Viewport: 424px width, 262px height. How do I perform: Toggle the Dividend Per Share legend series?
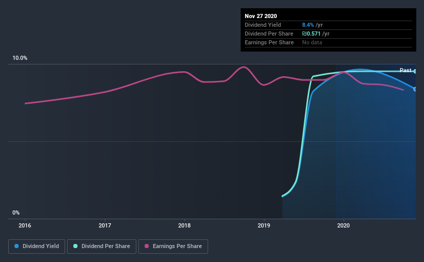tap(102, 247)
